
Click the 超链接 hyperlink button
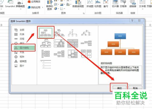click(133, 4)
